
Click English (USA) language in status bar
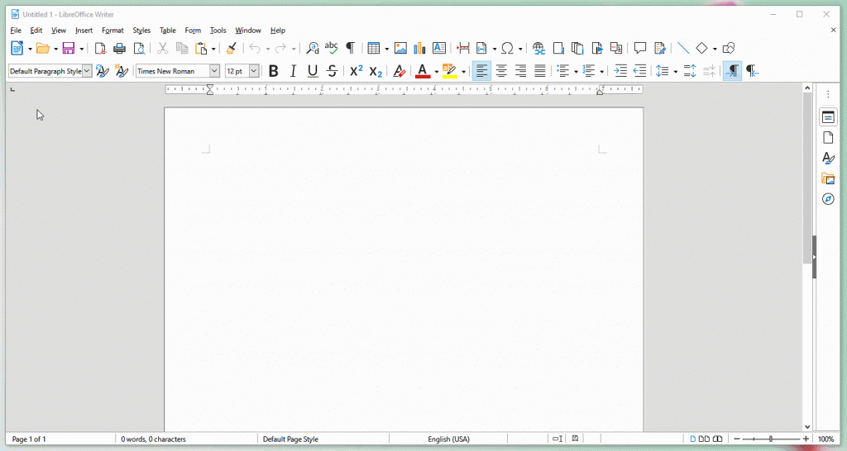tap(448, 439)
